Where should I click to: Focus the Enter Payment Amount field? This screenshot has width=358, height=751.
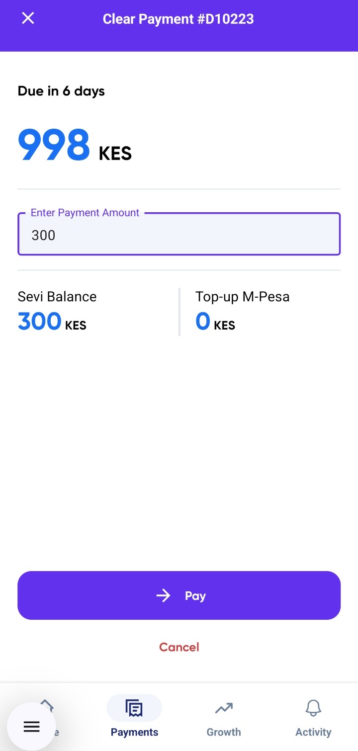tap(179, 235)
